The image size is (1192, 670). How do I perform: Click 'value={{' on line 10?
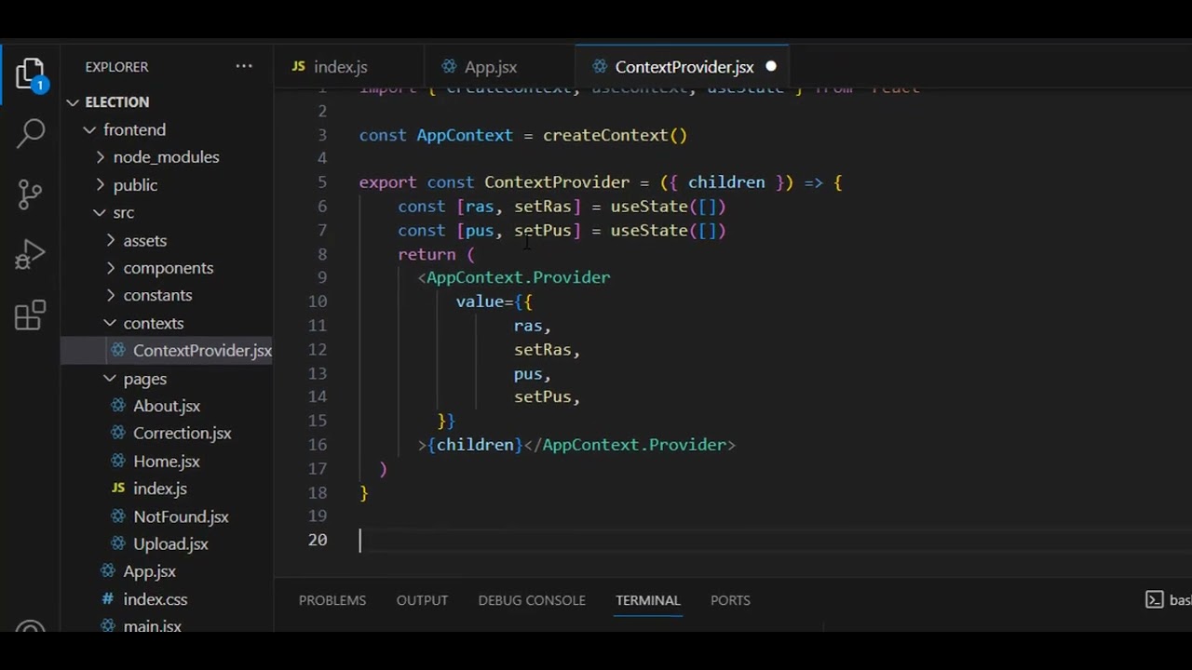tap(494, 301)
